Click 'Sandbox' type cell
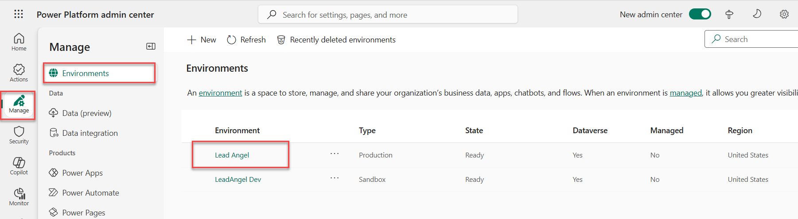The height and width of the screenshot is (219, 798). (x=372, y=180)
